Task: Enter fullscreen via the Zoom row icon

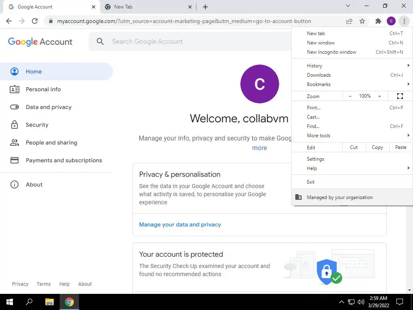Action: (400, 96)
